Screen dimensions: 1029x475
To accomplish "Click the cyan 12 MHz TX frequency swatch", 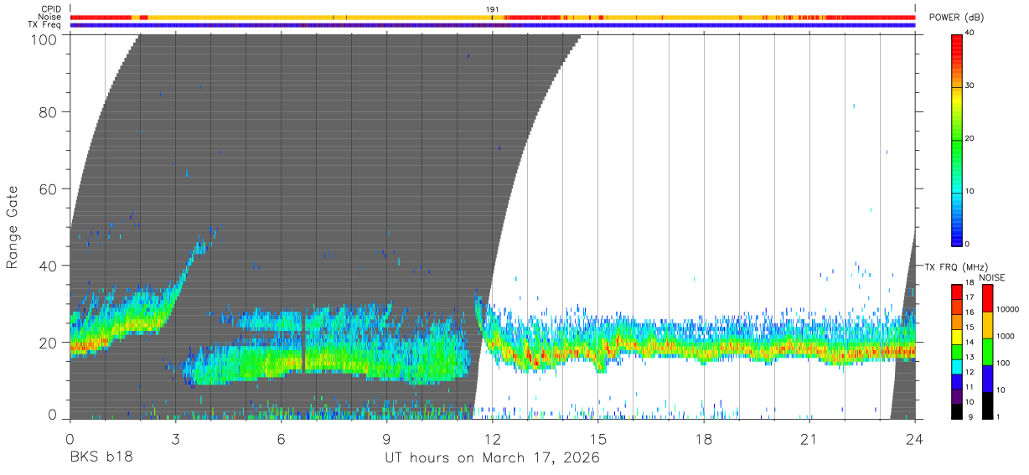I will pyautogui.click(x=957, y=366).
